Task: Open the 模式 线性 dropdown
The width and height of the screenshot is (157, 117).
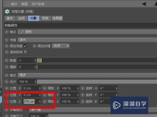Action: coord(87,32)
